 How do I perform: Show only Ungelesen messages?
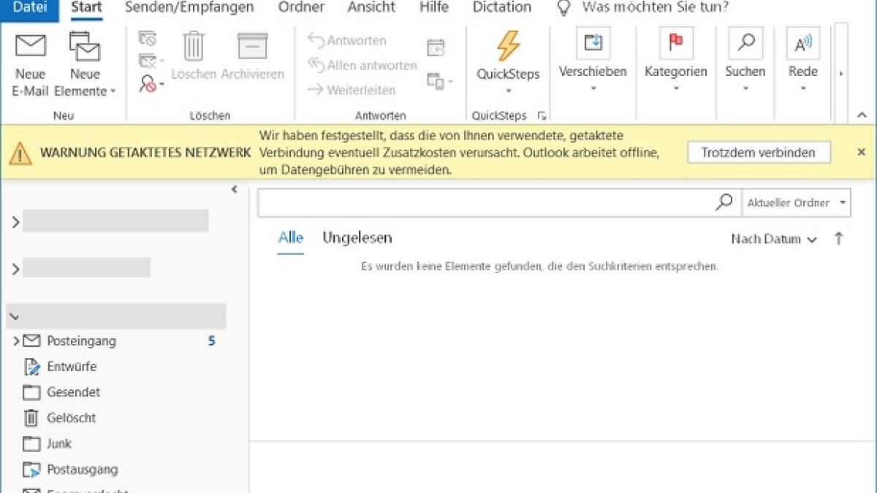(x=357, y=238)
